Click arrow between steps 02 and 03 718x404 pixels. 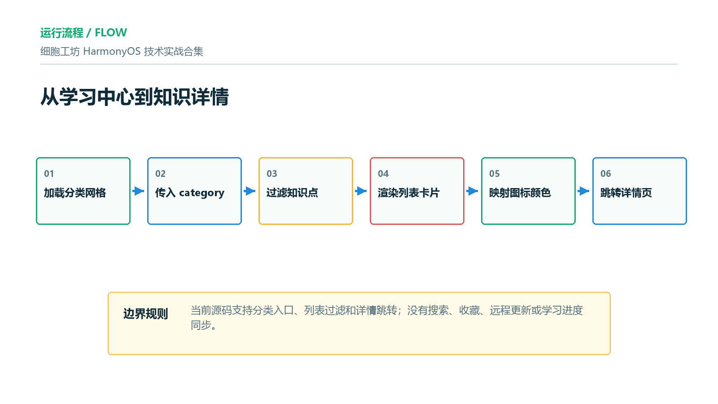click(250, 191)
